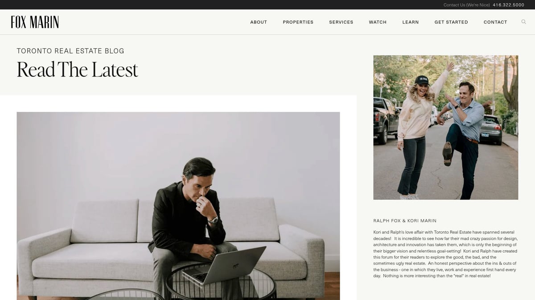
Task: Click the author bio paragraph text
Action: click(x=445, y=254)
